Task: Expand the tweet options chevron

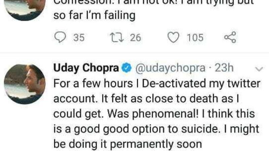Action: [x=259, y=69]
